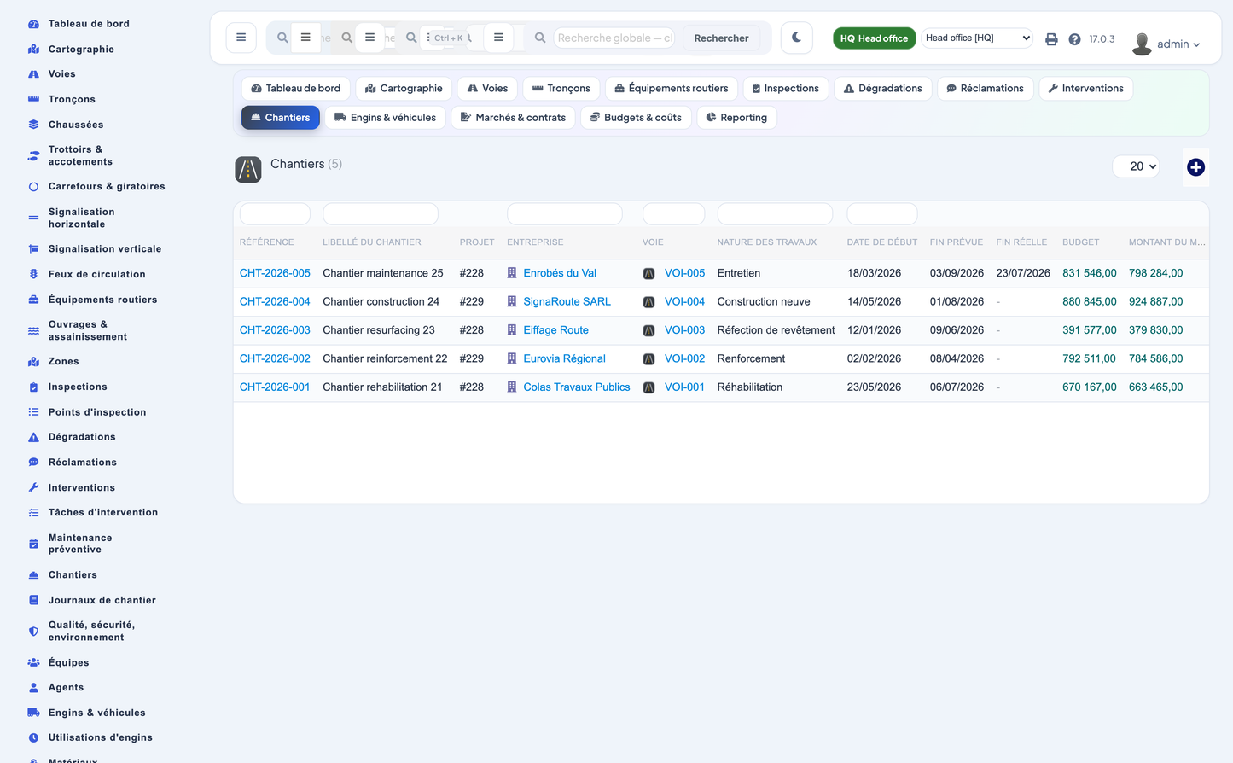Click the Rechercher button
The height and width of the screenshot is (763, 1233).
[x=721, y=38]
